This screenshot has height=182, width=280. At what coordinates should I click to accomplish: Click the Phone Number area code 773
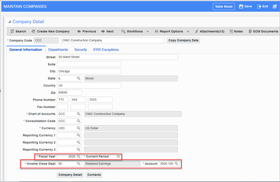pyautogui.click(x=63, y=99)
